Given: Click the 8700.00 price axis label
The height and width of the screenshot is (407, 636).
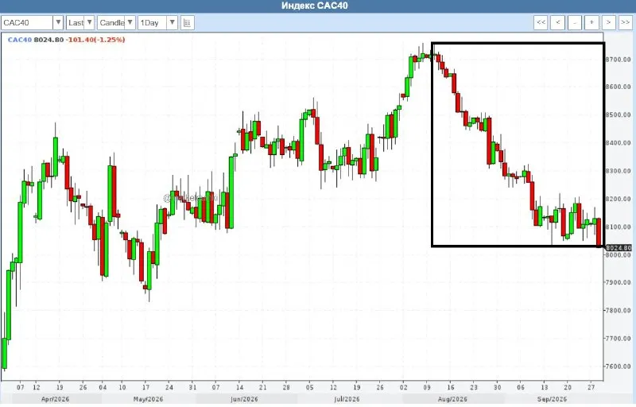Looking at the screenshot, I should [x=619, y=60].
